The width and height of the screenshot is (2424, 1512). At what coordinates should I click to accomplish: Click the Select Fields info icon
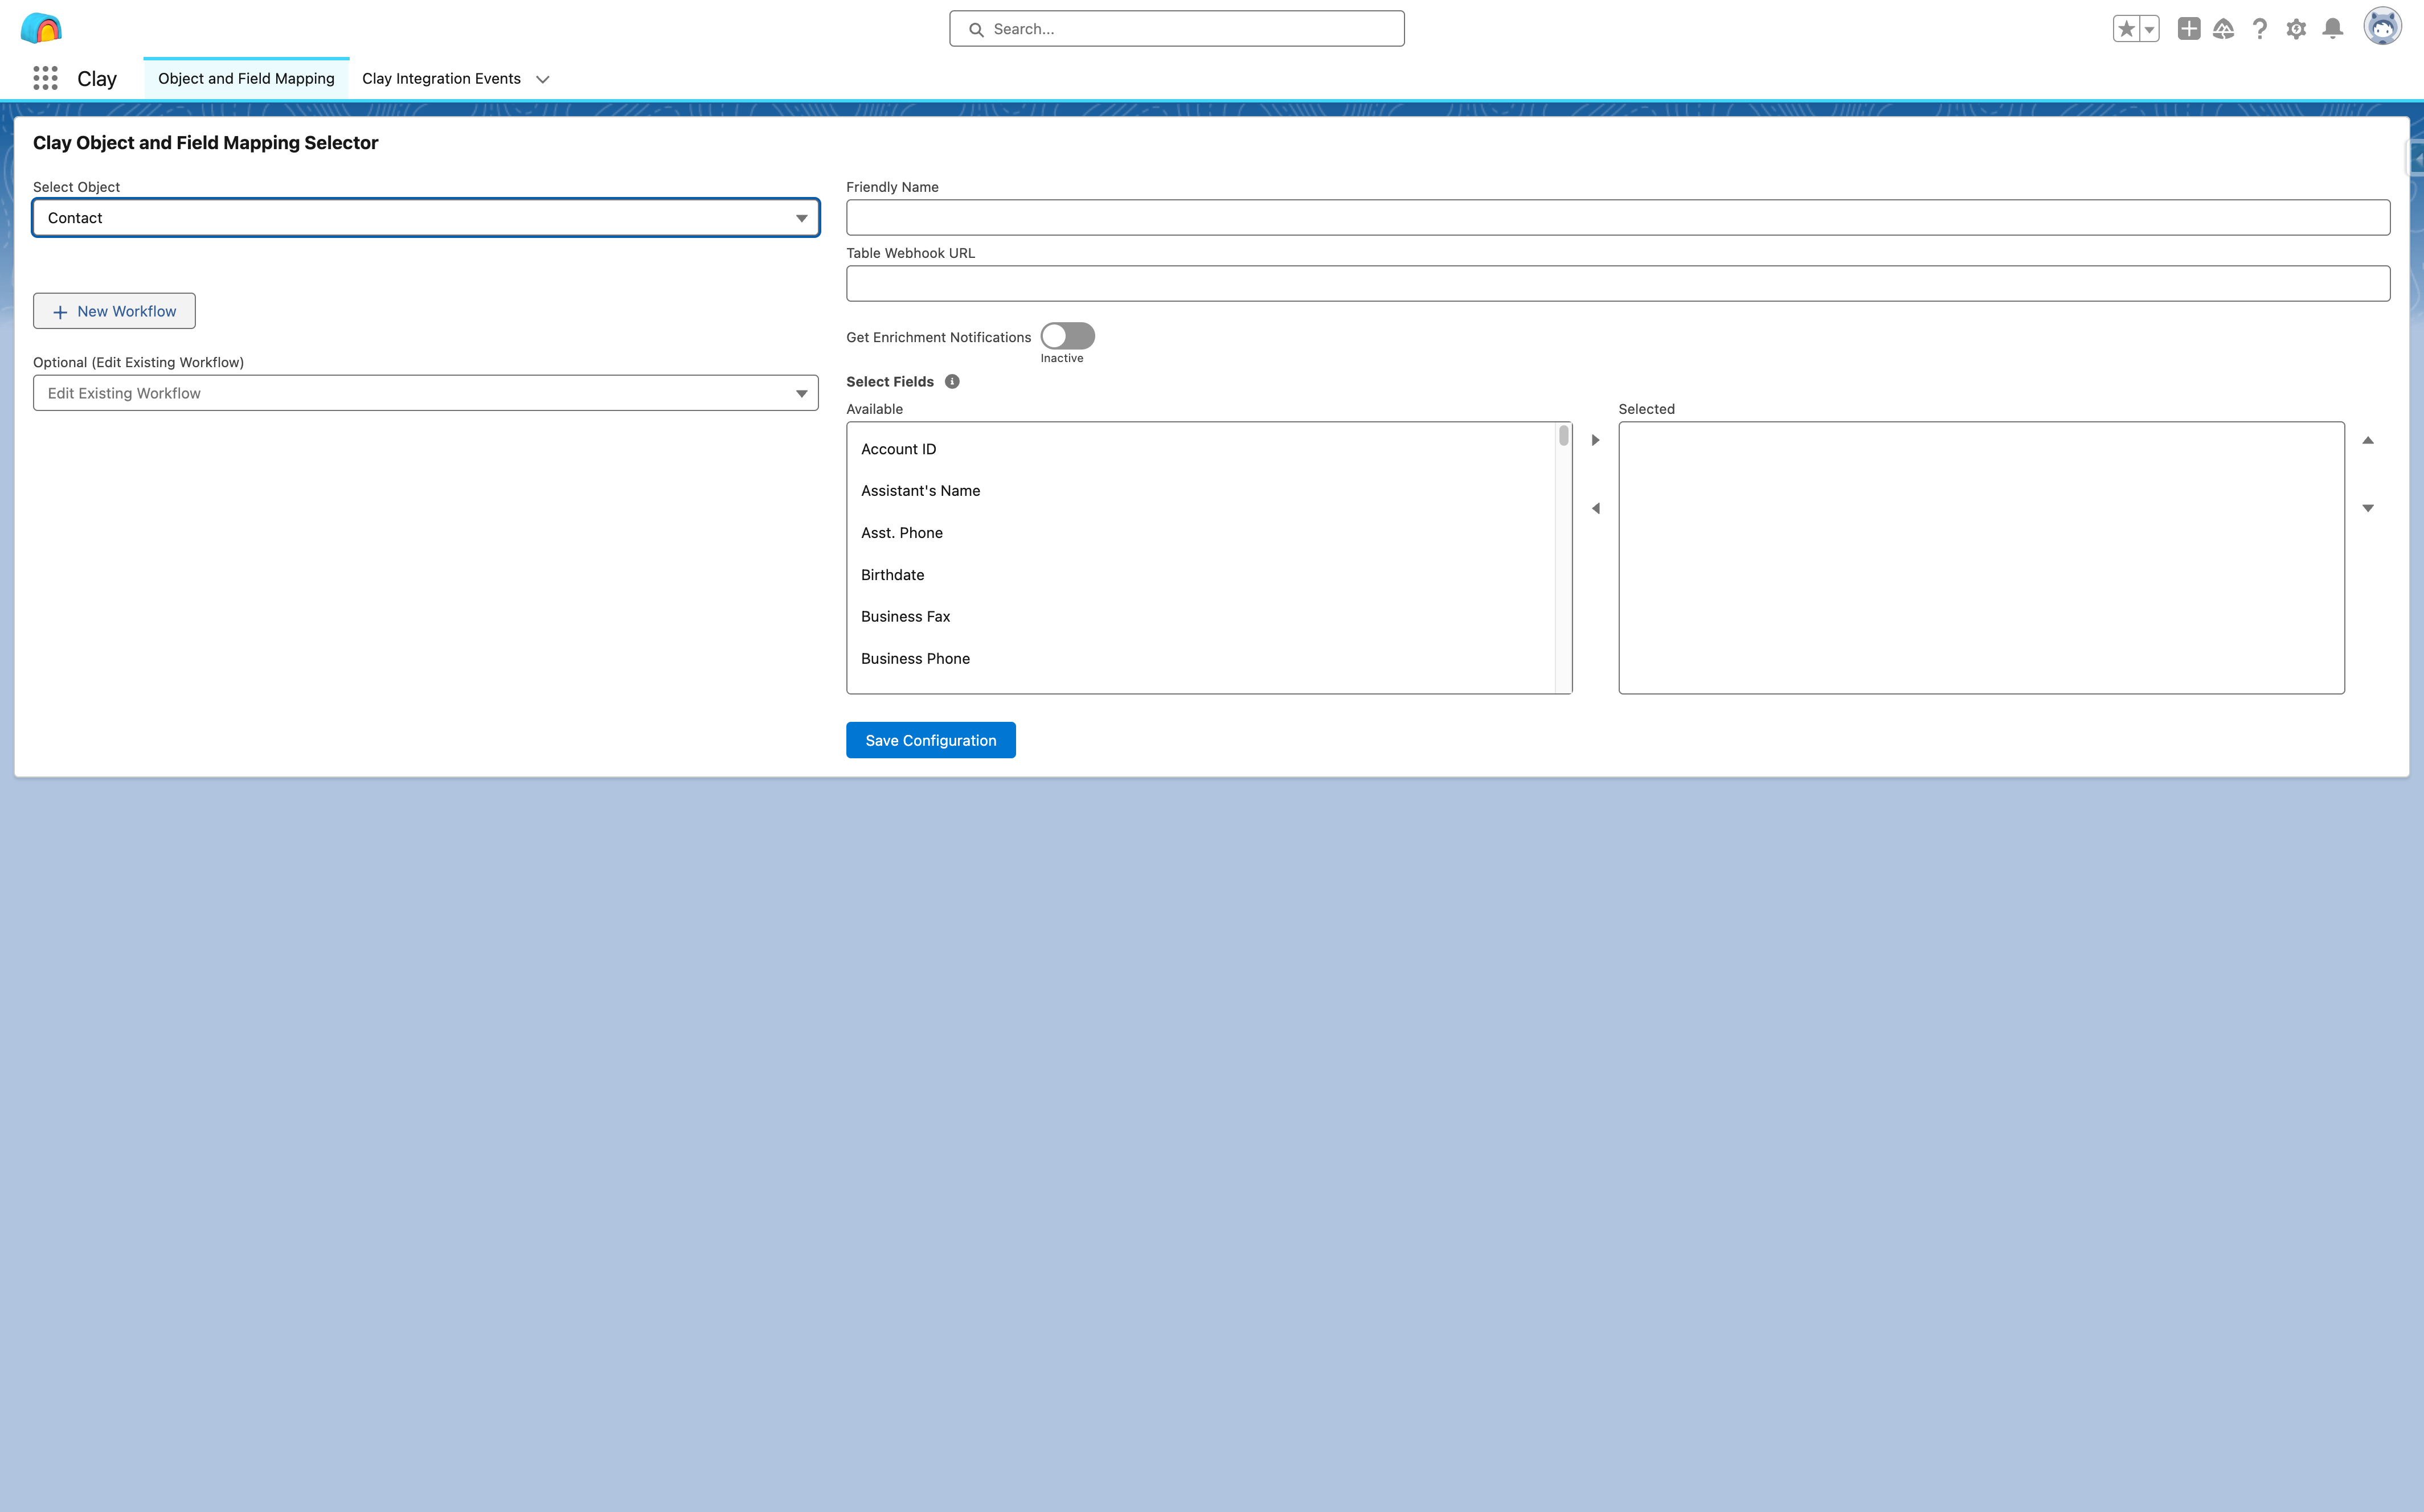pyautogui.click(x=952, y=381)
